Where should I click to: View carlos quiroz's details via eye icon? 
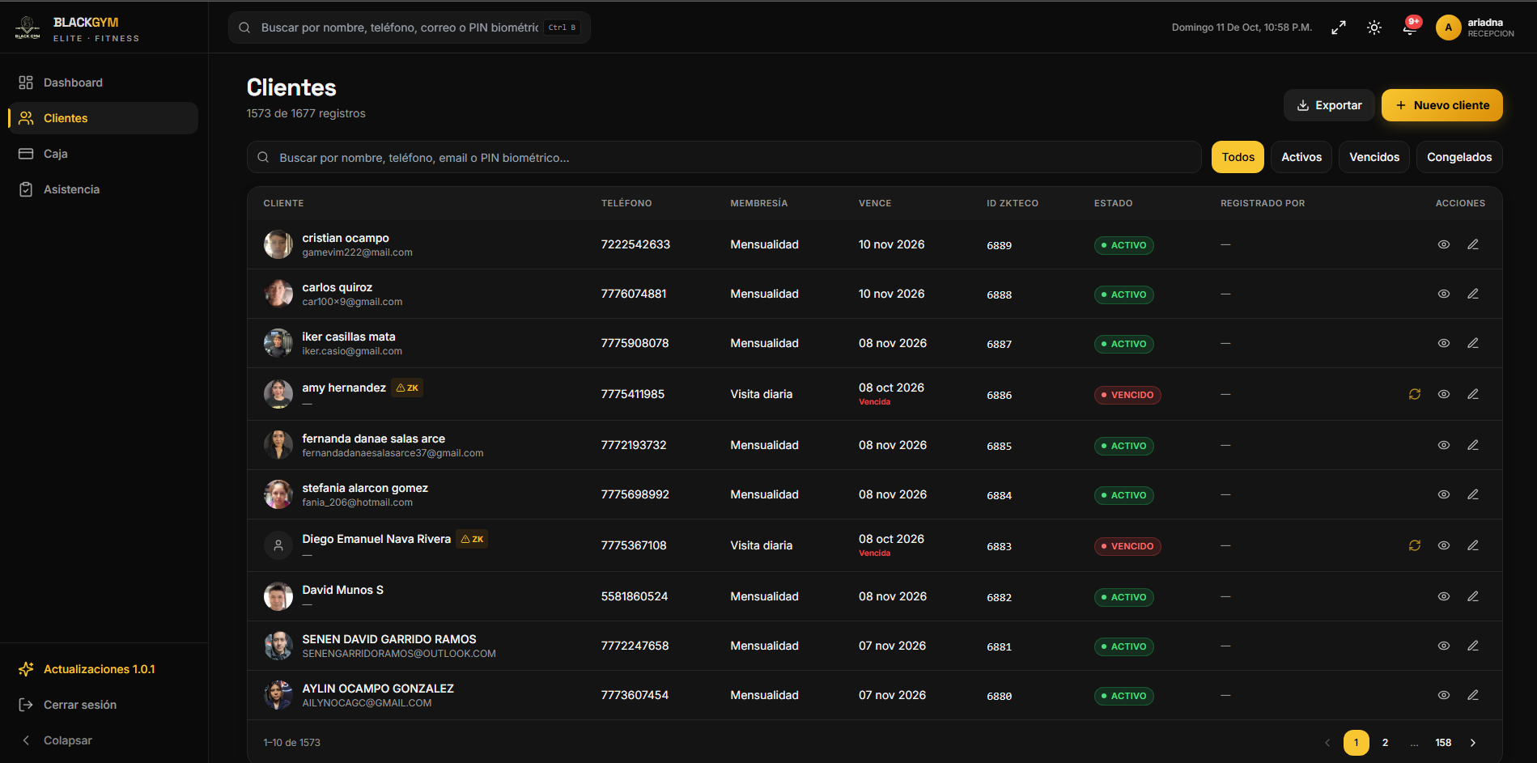pyautogui.click(x=1444, y=294)
